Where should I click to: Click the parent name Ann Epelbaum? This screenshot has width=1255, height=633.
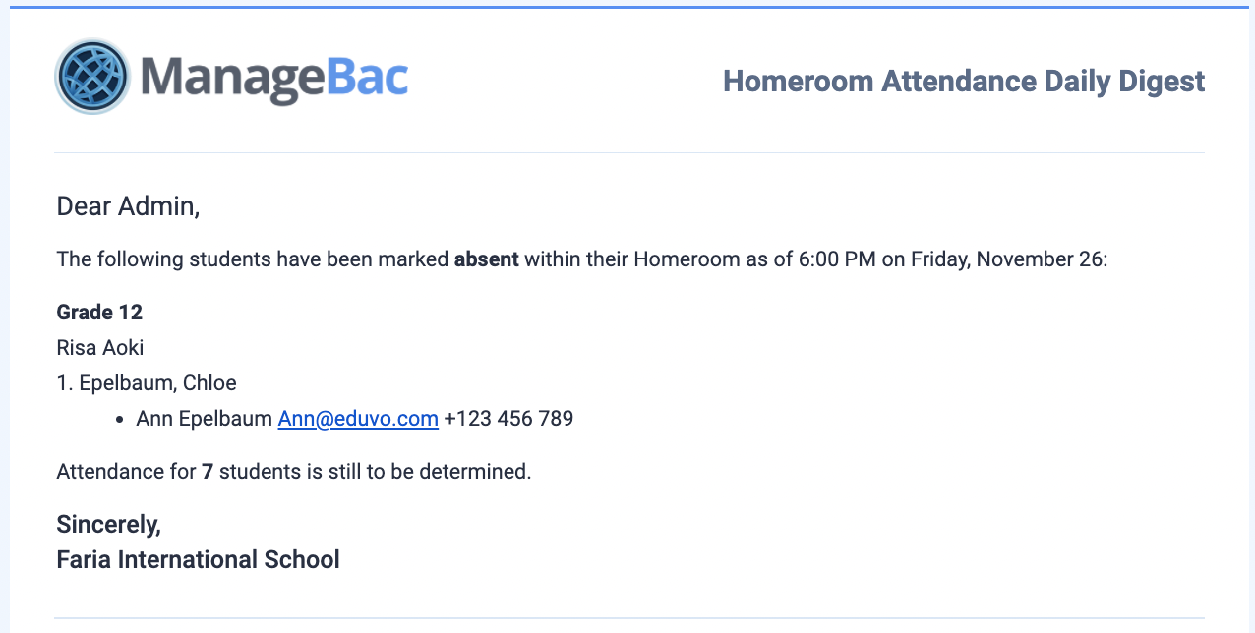coord(204,419)
